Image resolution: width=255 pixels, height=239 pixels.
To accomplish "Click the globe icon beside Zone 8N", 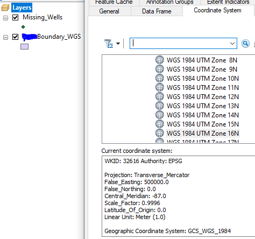I will [x=160, y=60].
